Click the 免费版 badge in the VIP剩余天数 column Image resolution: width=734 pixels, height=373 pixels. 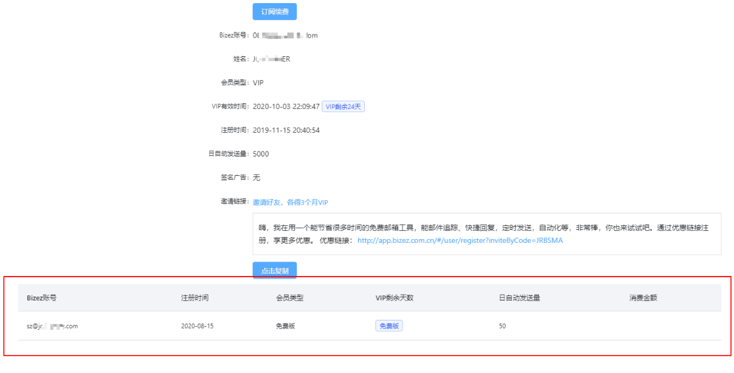[x=389, y=326]
